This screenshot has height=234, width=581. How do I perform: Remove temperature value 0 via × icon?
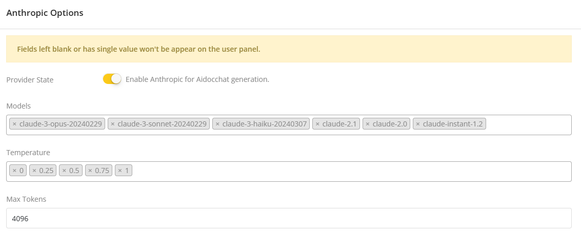[x=14, y=171]
